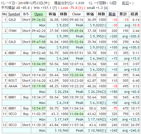Click close time 10:20:04 cell
This screenshot has width=141, height=134.
(x=76, y=75)
